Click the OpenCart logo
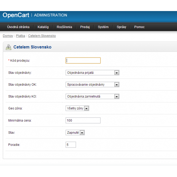 (x=16, y=15)
